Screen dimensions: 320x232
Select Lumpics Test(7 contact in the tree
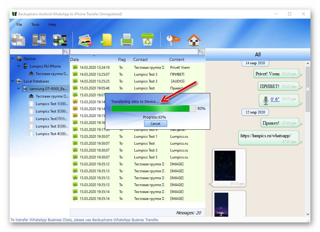[49, 119]
